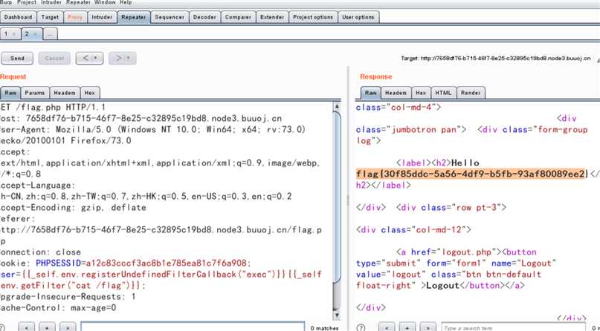Open the back history dropdown arrow
The width and height of the screenshot is (600, 331).
click(x=96, y=59)
